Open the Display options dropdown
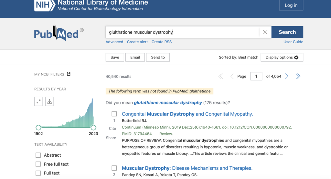The width and height of the screenshot is (331, 179). [282, 57]
